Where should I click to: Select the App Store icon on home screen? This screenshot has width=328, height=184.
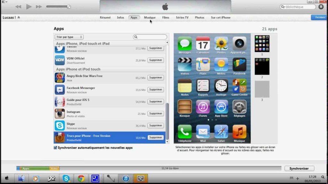click(x=221, y=107)
